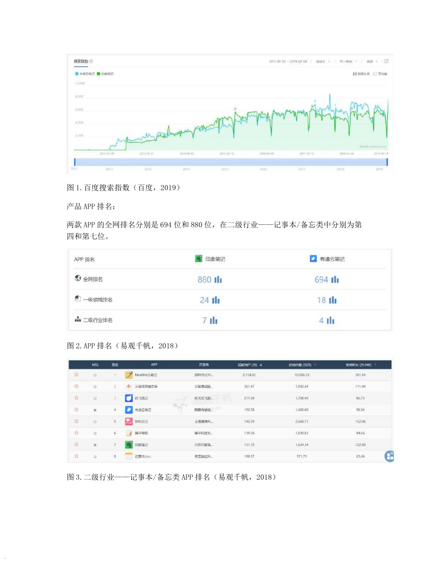Open the 全国 region dropdown
The image size is (435, 562).
pyautogui.click(x=372, y=62)
